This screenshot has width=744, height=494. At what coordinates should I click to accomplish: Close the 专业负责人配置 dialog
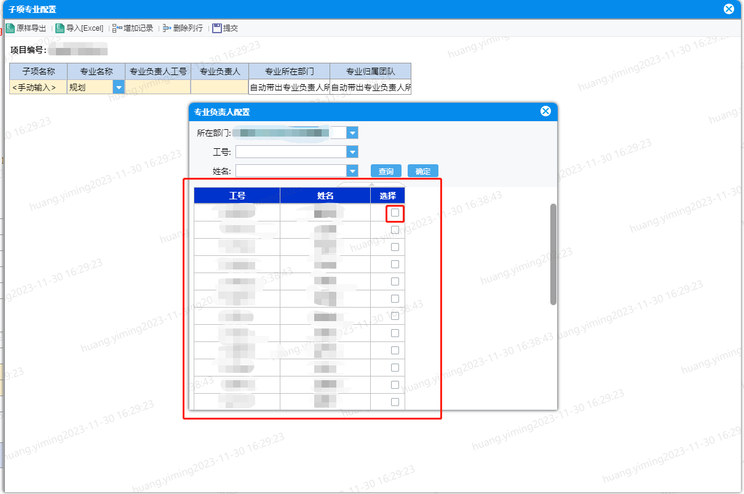coord(545,111)
